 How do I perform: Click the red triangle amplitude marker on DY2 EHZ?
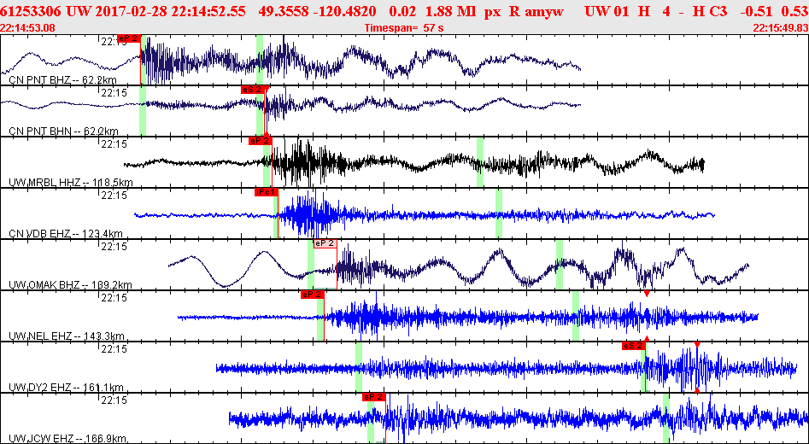[697, 344]
